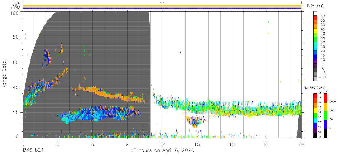Click the 21 tick on UT hours axis
Screen dimensions: 339x156
click(266, 144)
